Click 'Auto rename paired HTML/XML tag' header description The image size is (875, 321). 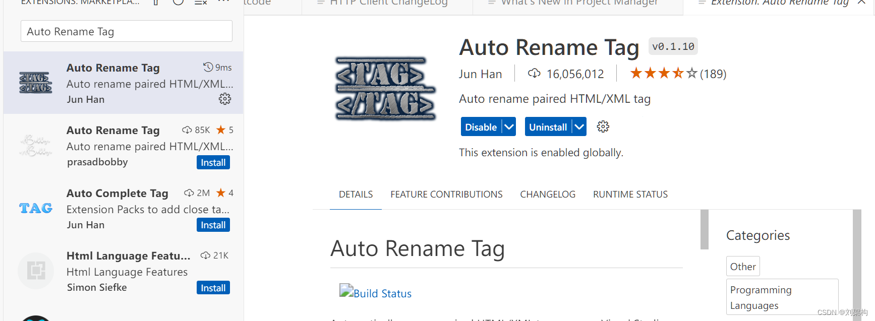tap(555, 99)
